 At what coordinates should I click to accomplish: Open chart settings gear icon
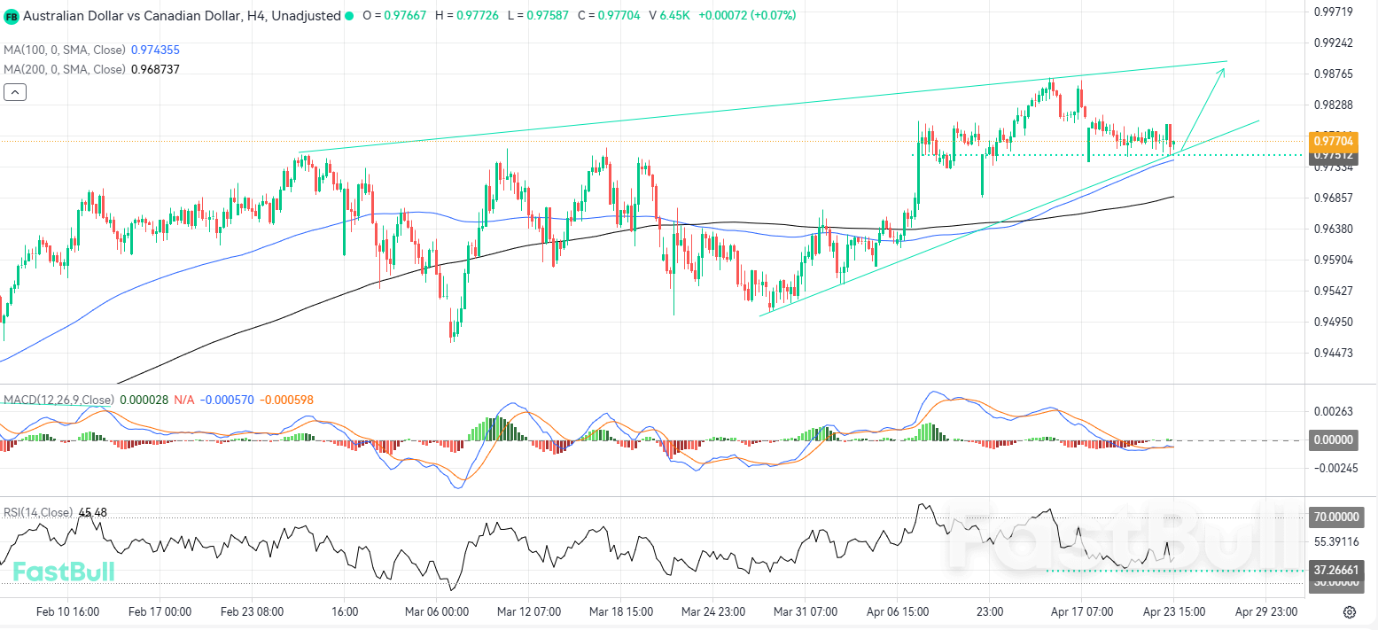click(x=1349, y=612)
